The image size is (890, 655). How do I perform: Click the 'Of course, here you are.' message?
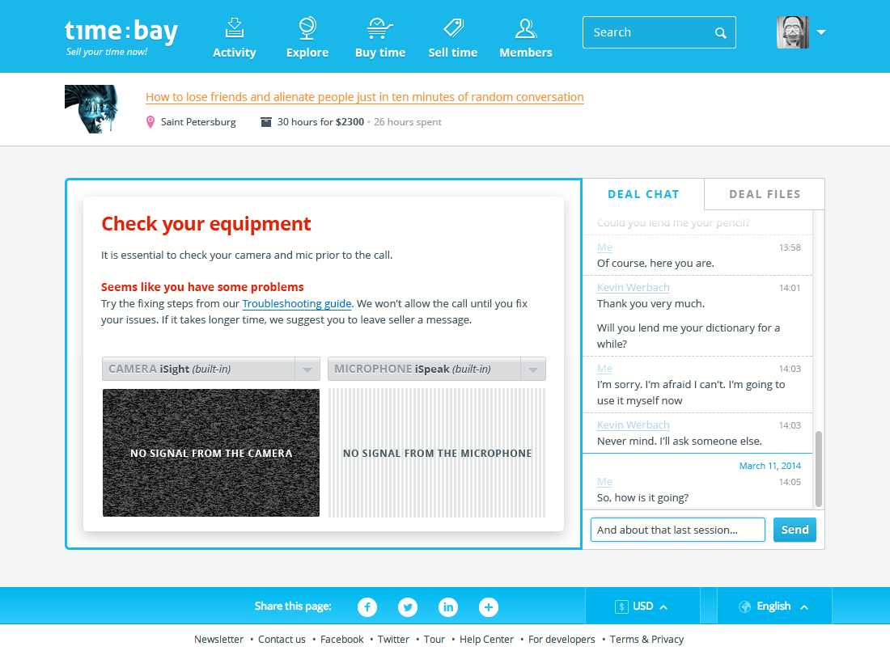click(x=655, y=263)
